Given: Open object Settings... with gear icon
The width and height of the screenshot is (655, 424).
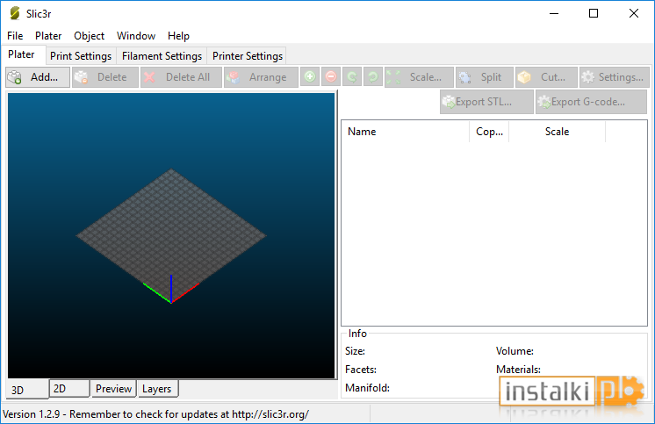Looking at the screenshot, I should coord(615,77).
